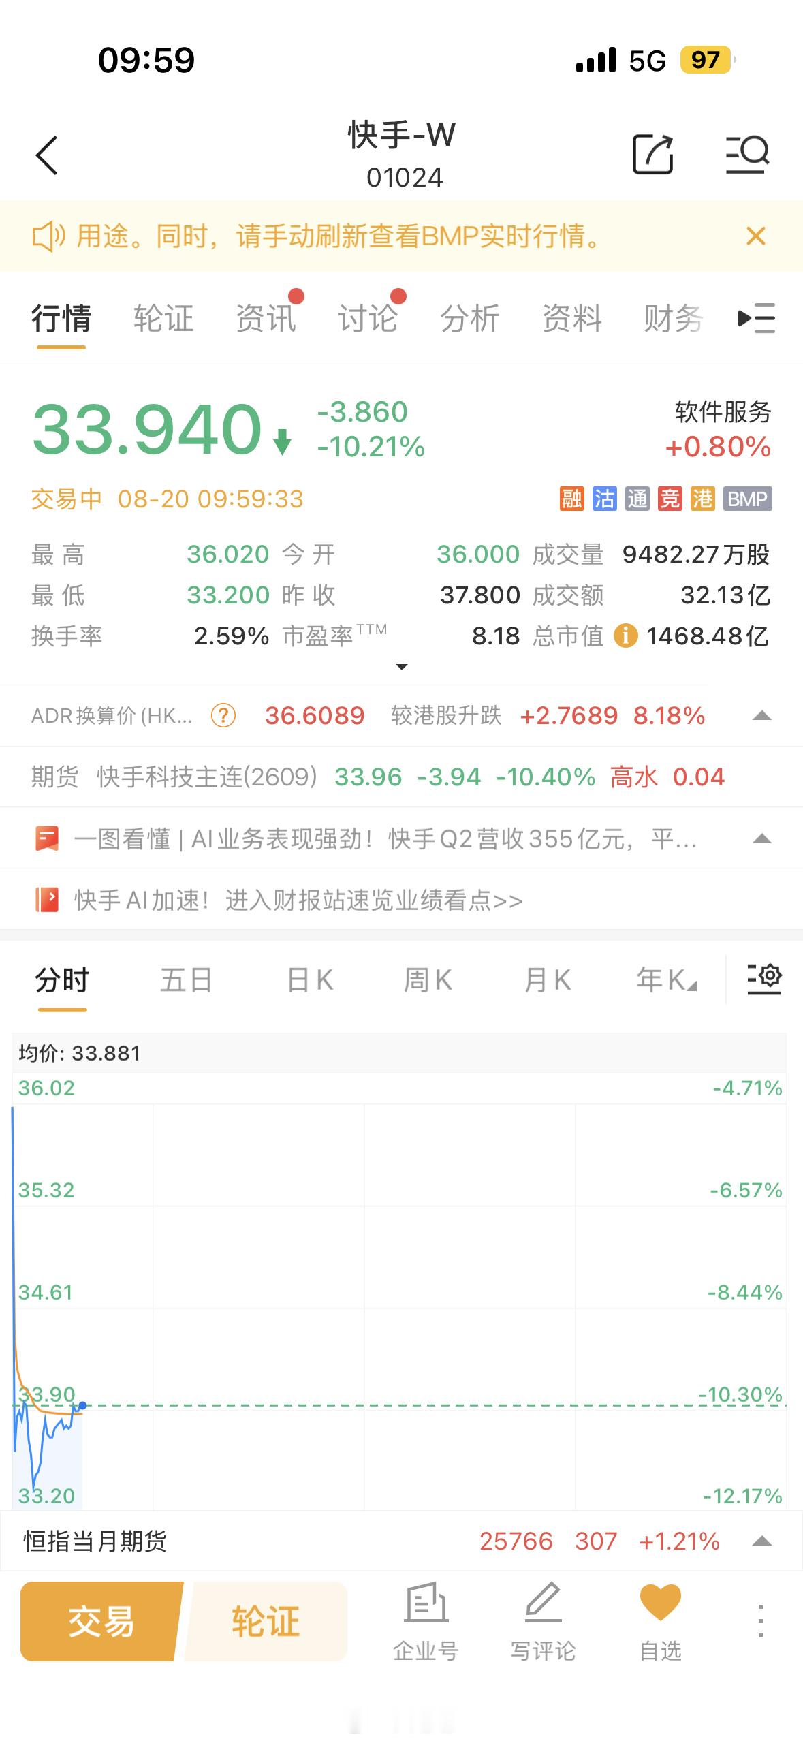Toggle 自选 favorite heart
This screenshot has width=803, height=1741.
click(661, 1622)
